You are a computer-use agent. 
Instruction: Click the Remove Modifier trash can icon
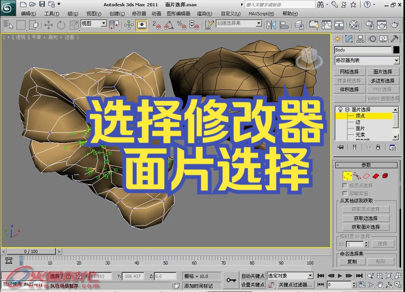tap(378, 148)
